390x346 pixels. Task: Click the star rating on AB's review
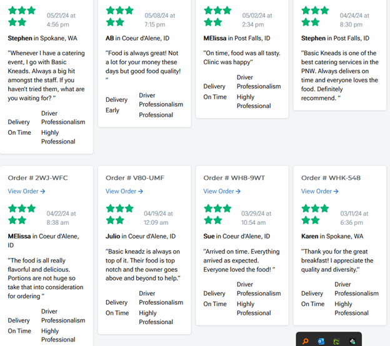pyautogui.click(x=119, y=16)
